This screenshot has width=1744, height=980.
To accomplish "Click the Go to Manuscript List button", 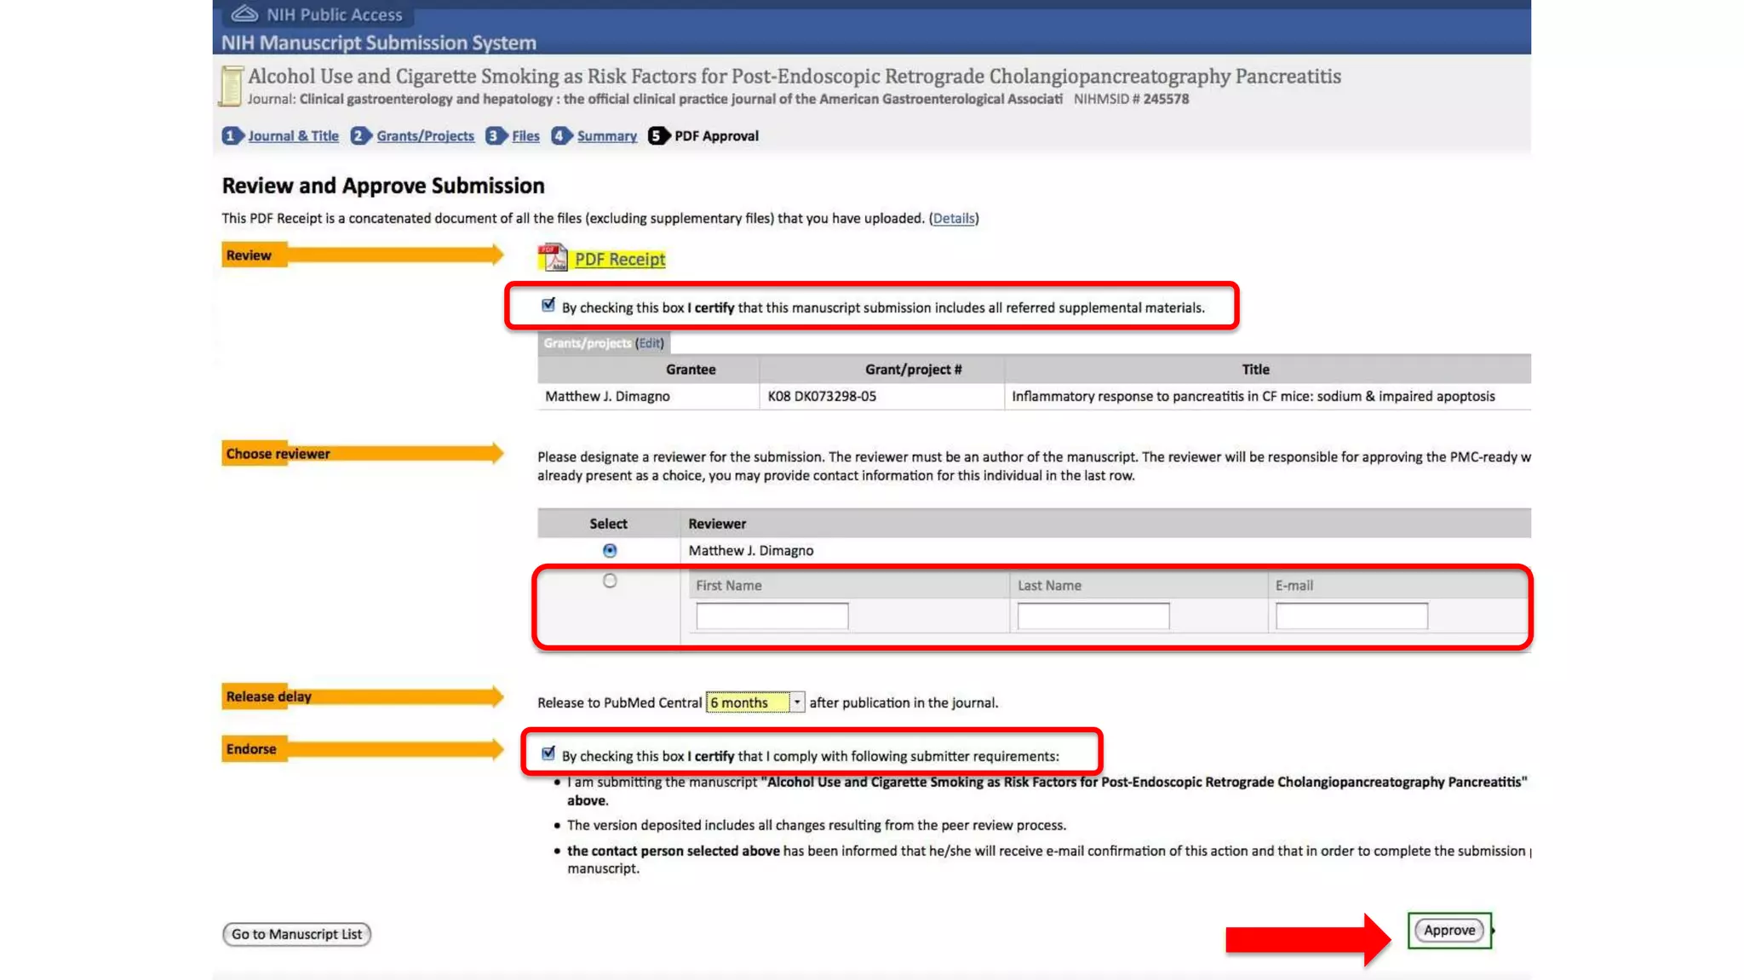I will (296, 934).
